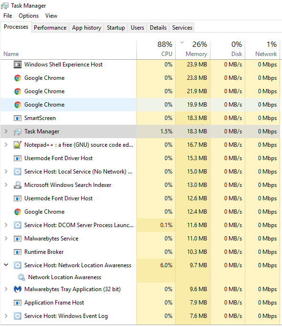
Task: Click the Network Location Awareness gear icon
Action: coord(21,277)
